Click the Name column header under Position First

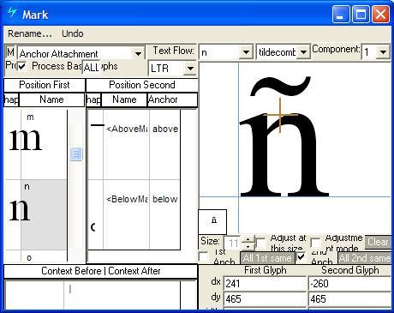pyautogui.click(x=51, y=99)
